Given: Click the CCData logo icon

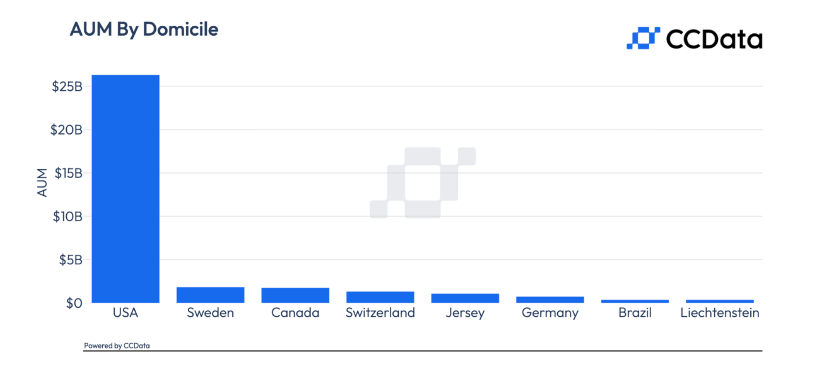Looking at the screenshot, I should tap(643, 38).
